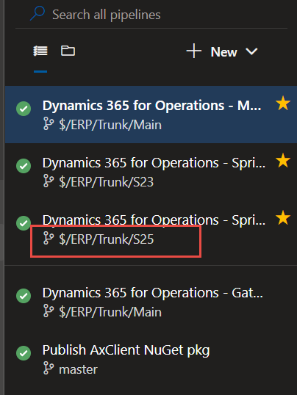Image resolution: width=297 pixels, height=395 pixels.
Task: Click the plus icon beside New
Action: (x=194, y=51)
